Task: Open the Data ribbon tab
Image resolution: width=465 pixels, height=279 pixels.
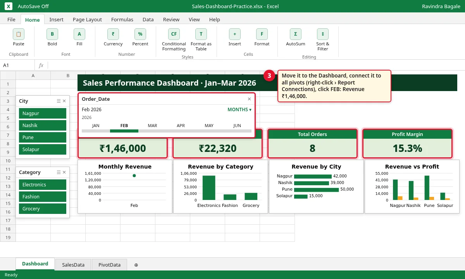Action: (x=148, y=19)
